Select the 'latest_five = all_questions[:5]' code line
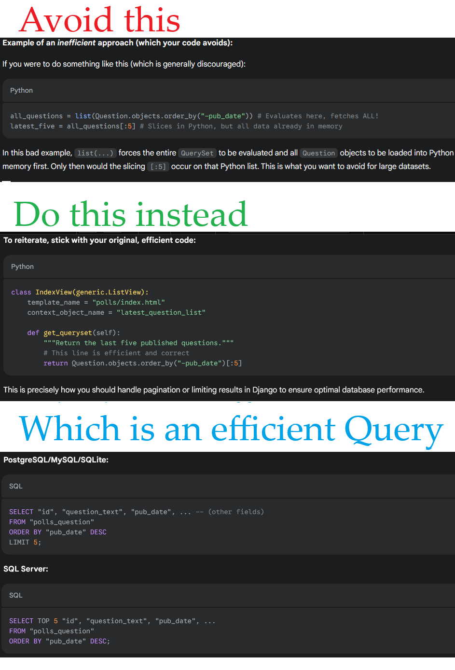455x670 pixels. point(176,126)
